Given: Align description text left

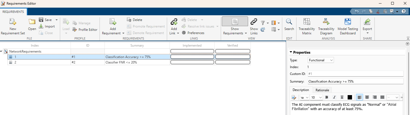Looking at the screenshot, I should pyautogui.click(x=360, y=97).
